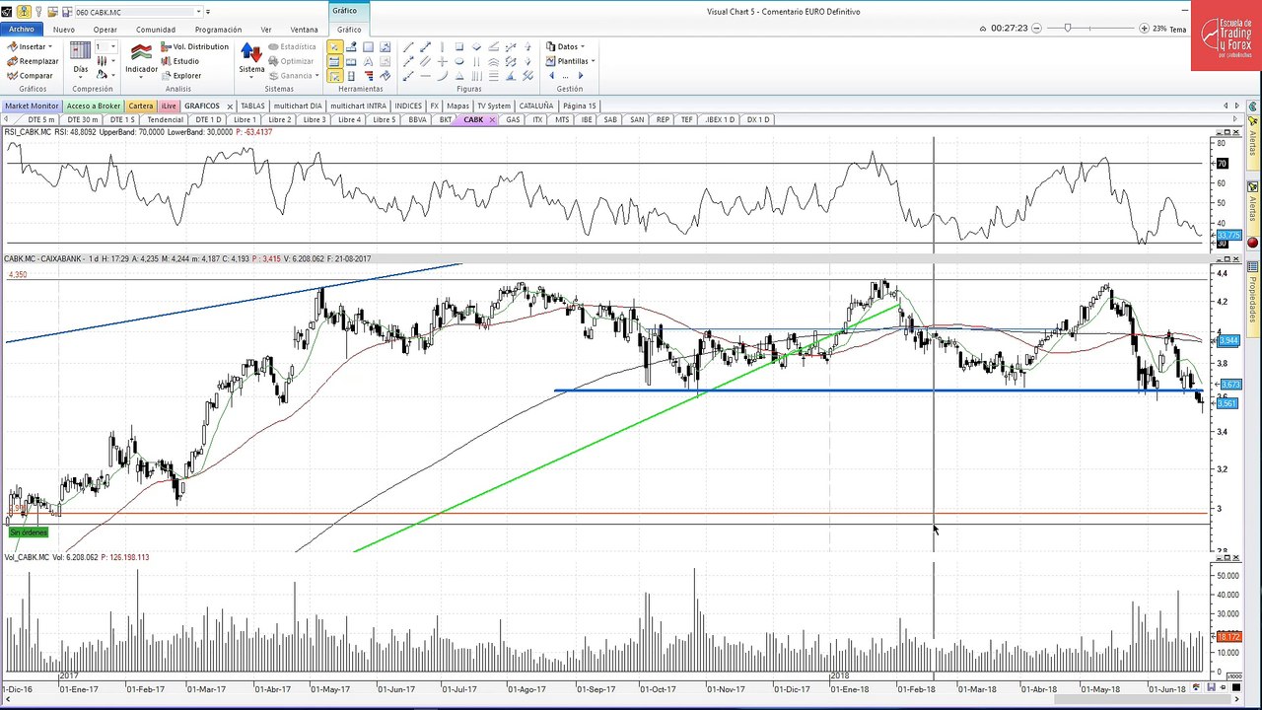1262x710 pixels.
Task: Go to previous template with left arrow
Action: [551, 76]
